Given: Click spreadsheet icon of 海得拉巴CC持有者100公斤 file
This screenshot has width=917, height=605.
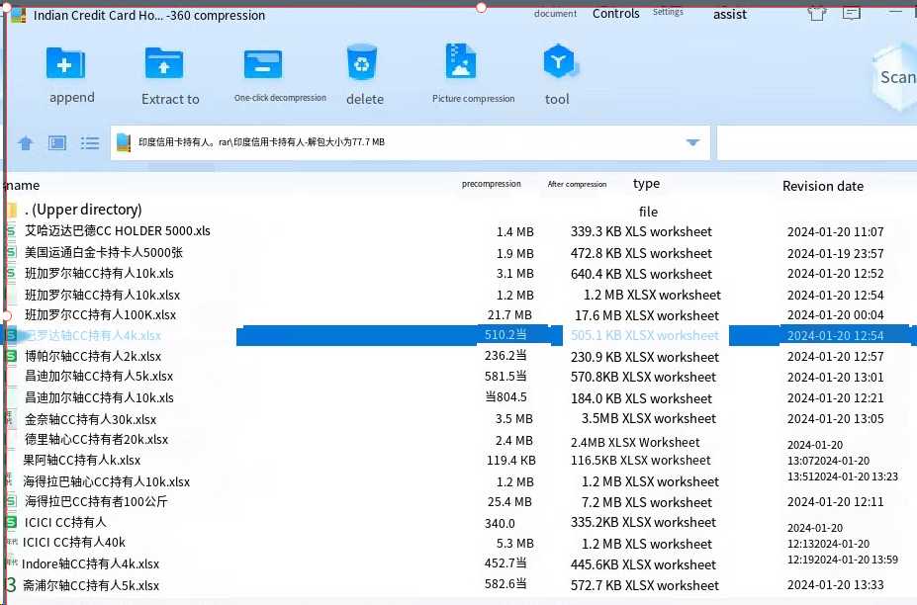Looking at the screenshot, I should (11, 501).
